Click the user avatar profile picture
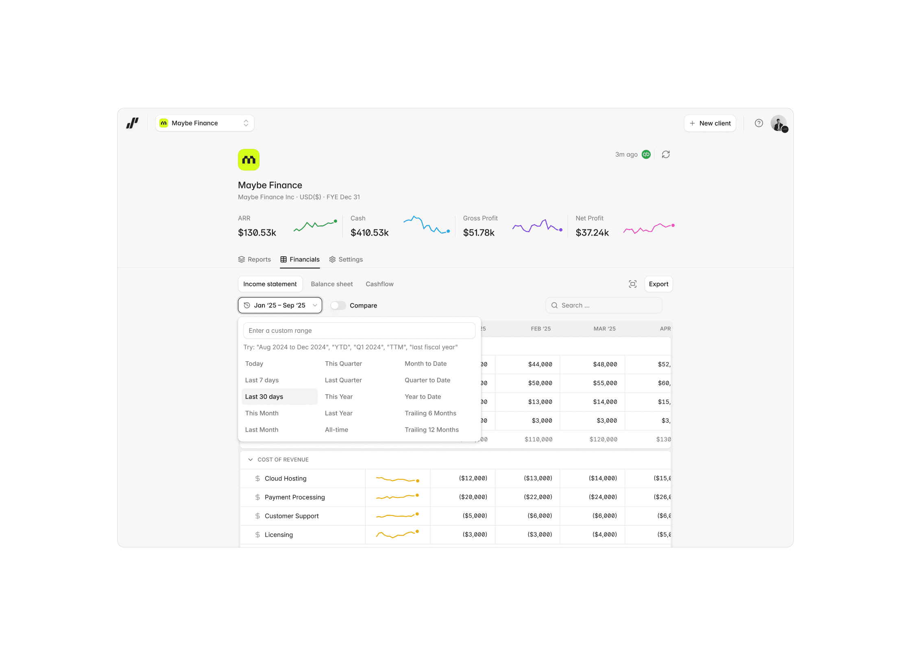Viewport: 911px width, 655px height. pos(778,123)
